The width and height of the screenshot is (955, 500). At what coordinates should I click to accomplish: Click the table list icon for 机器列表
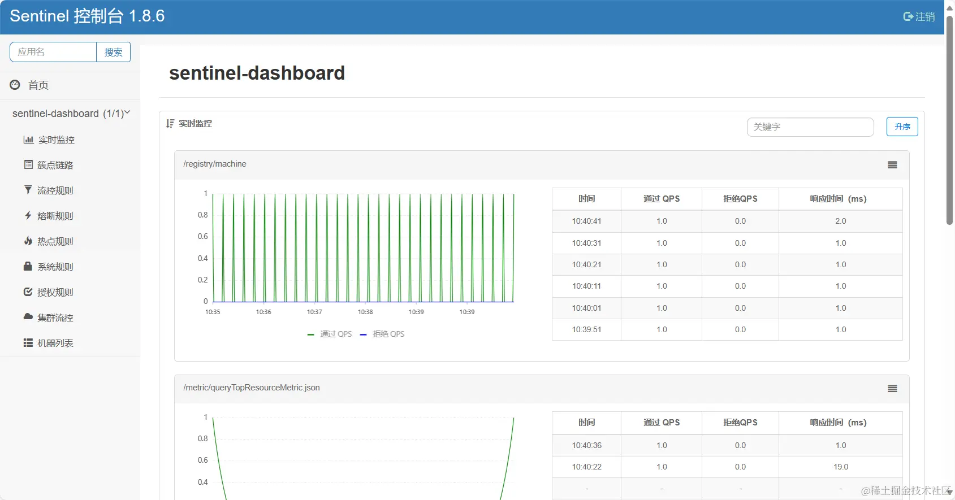coord(28,343)
